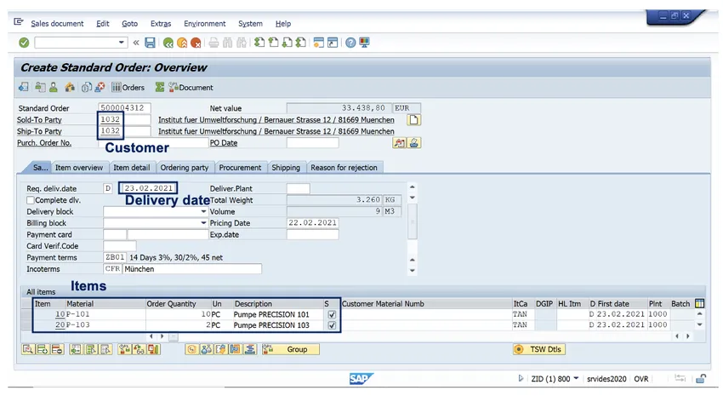723x396 pixels.
Task: Click the Document button
Action: click(x=191, y=87)
